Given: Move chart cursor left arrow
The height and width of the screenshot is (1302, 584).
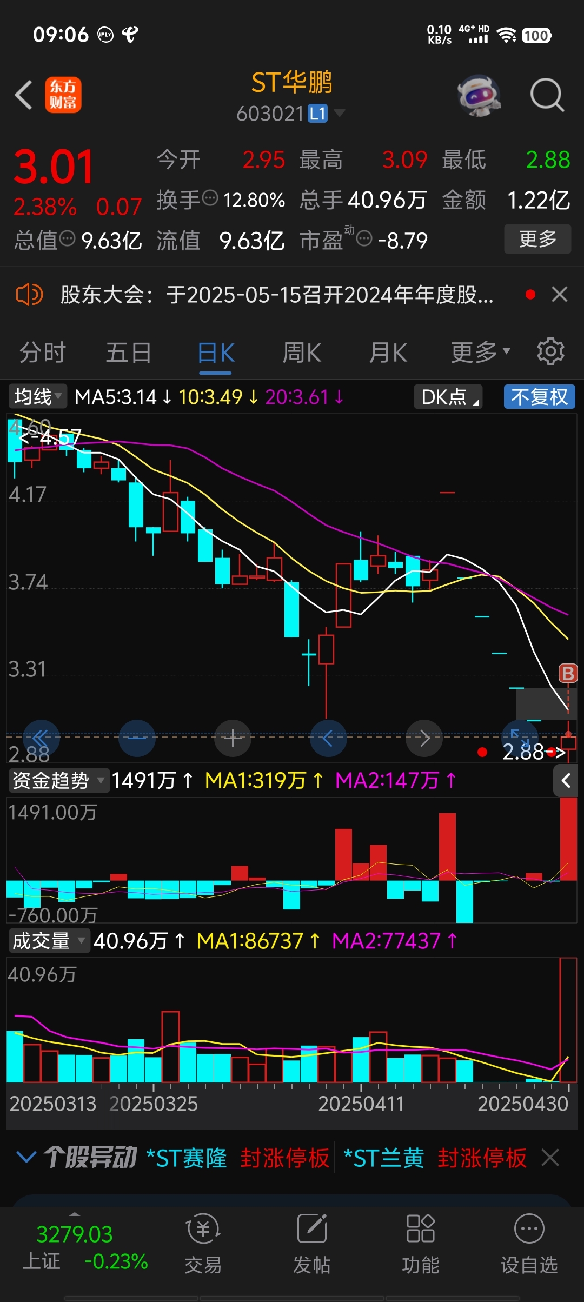Looking at the screenshot, I should pos(328,738).
